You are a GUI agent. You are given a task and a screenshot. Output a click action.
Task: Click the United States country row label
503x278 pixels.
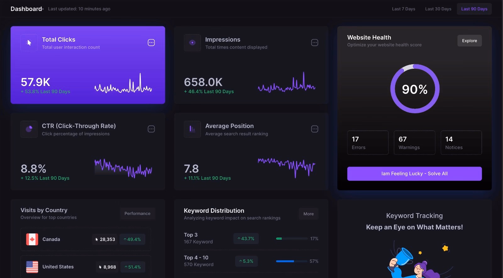58,267
